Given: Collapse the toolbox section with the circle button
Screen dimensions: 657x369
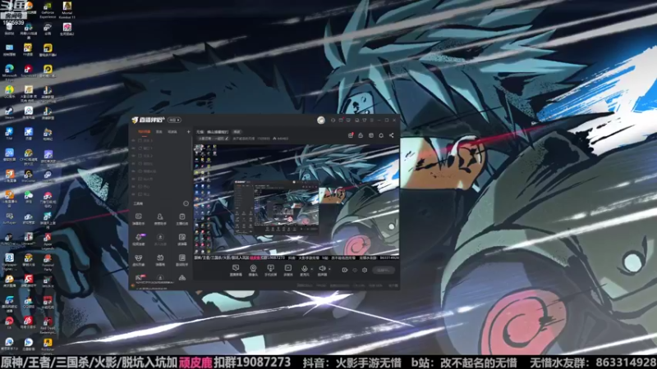Looking at the screenshot, I should coord(186,203).
